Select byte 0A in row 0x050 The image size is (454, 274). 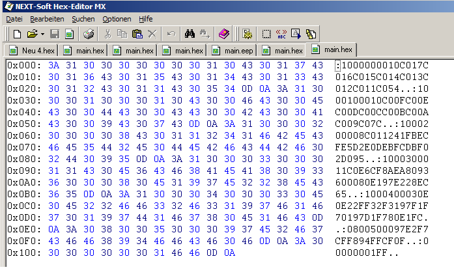(212, 124)
